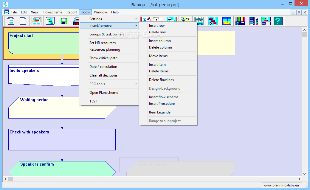Choose Delete flowlines
The height and width of the screenshot is (190, 310).
pos(168,80)
